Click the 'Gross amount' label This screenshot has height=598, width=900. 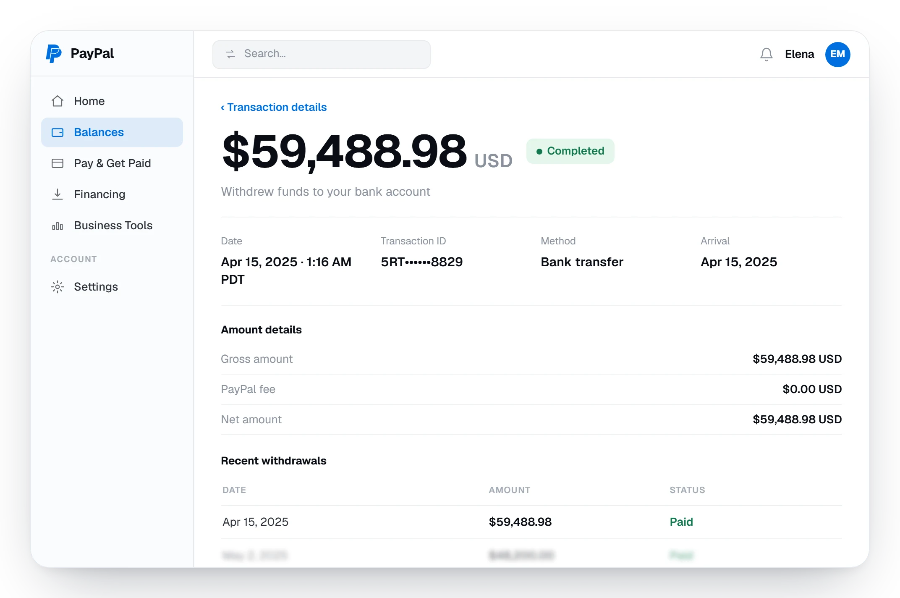point(256,359)
